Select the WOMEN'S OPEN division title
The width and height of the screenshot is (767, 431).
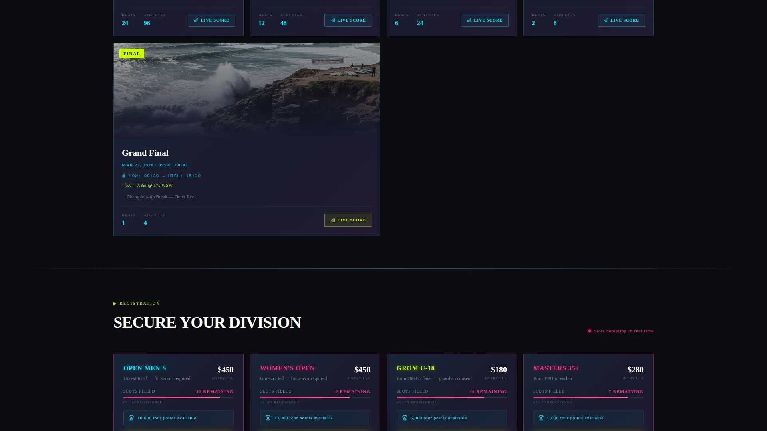click(x=287, y=368)
